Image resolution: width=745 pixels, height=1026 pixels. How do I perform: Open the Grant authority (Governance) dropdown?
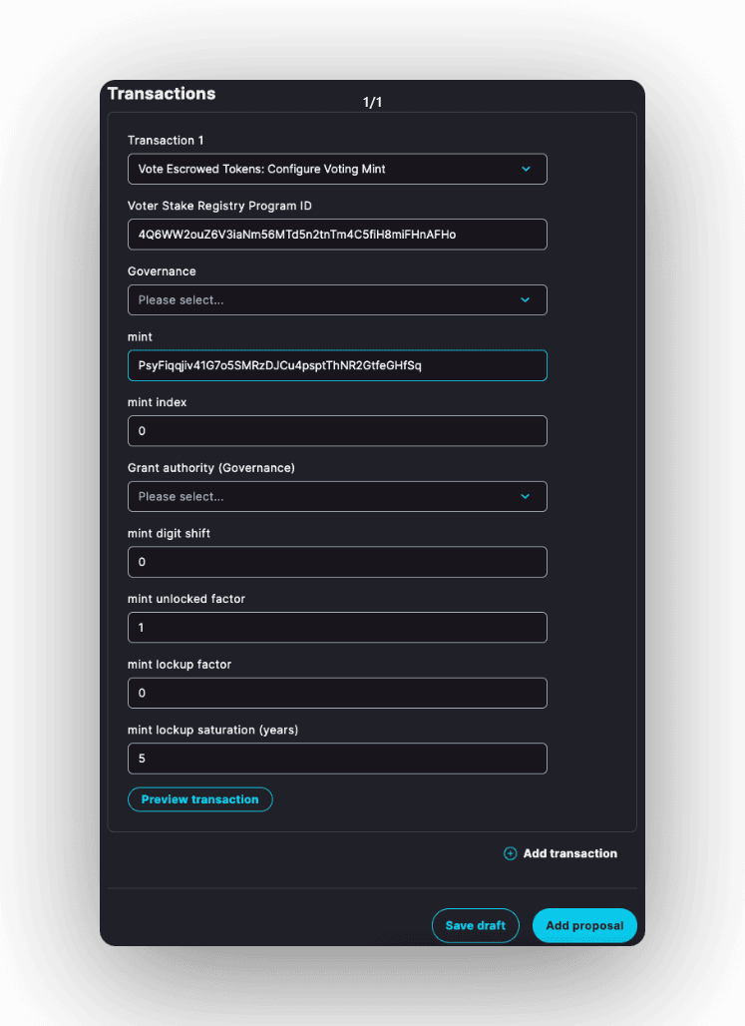coord(319,497)
